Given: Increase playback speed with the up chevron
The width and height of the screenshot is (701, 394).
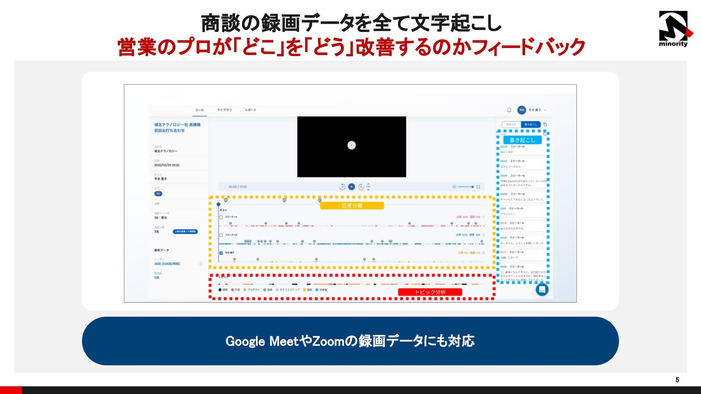Looking at the screenshot, I should (x=368, y=184).
